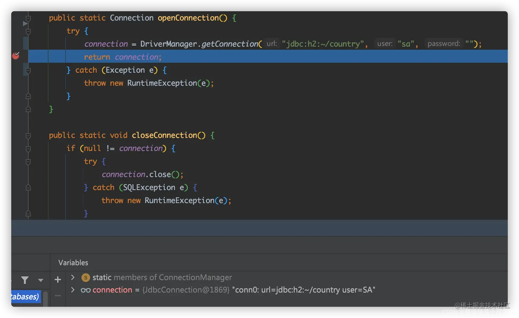This screenshot has height=318, width=519.
Task: Open the Variables panel header
Action: point(73,263)
